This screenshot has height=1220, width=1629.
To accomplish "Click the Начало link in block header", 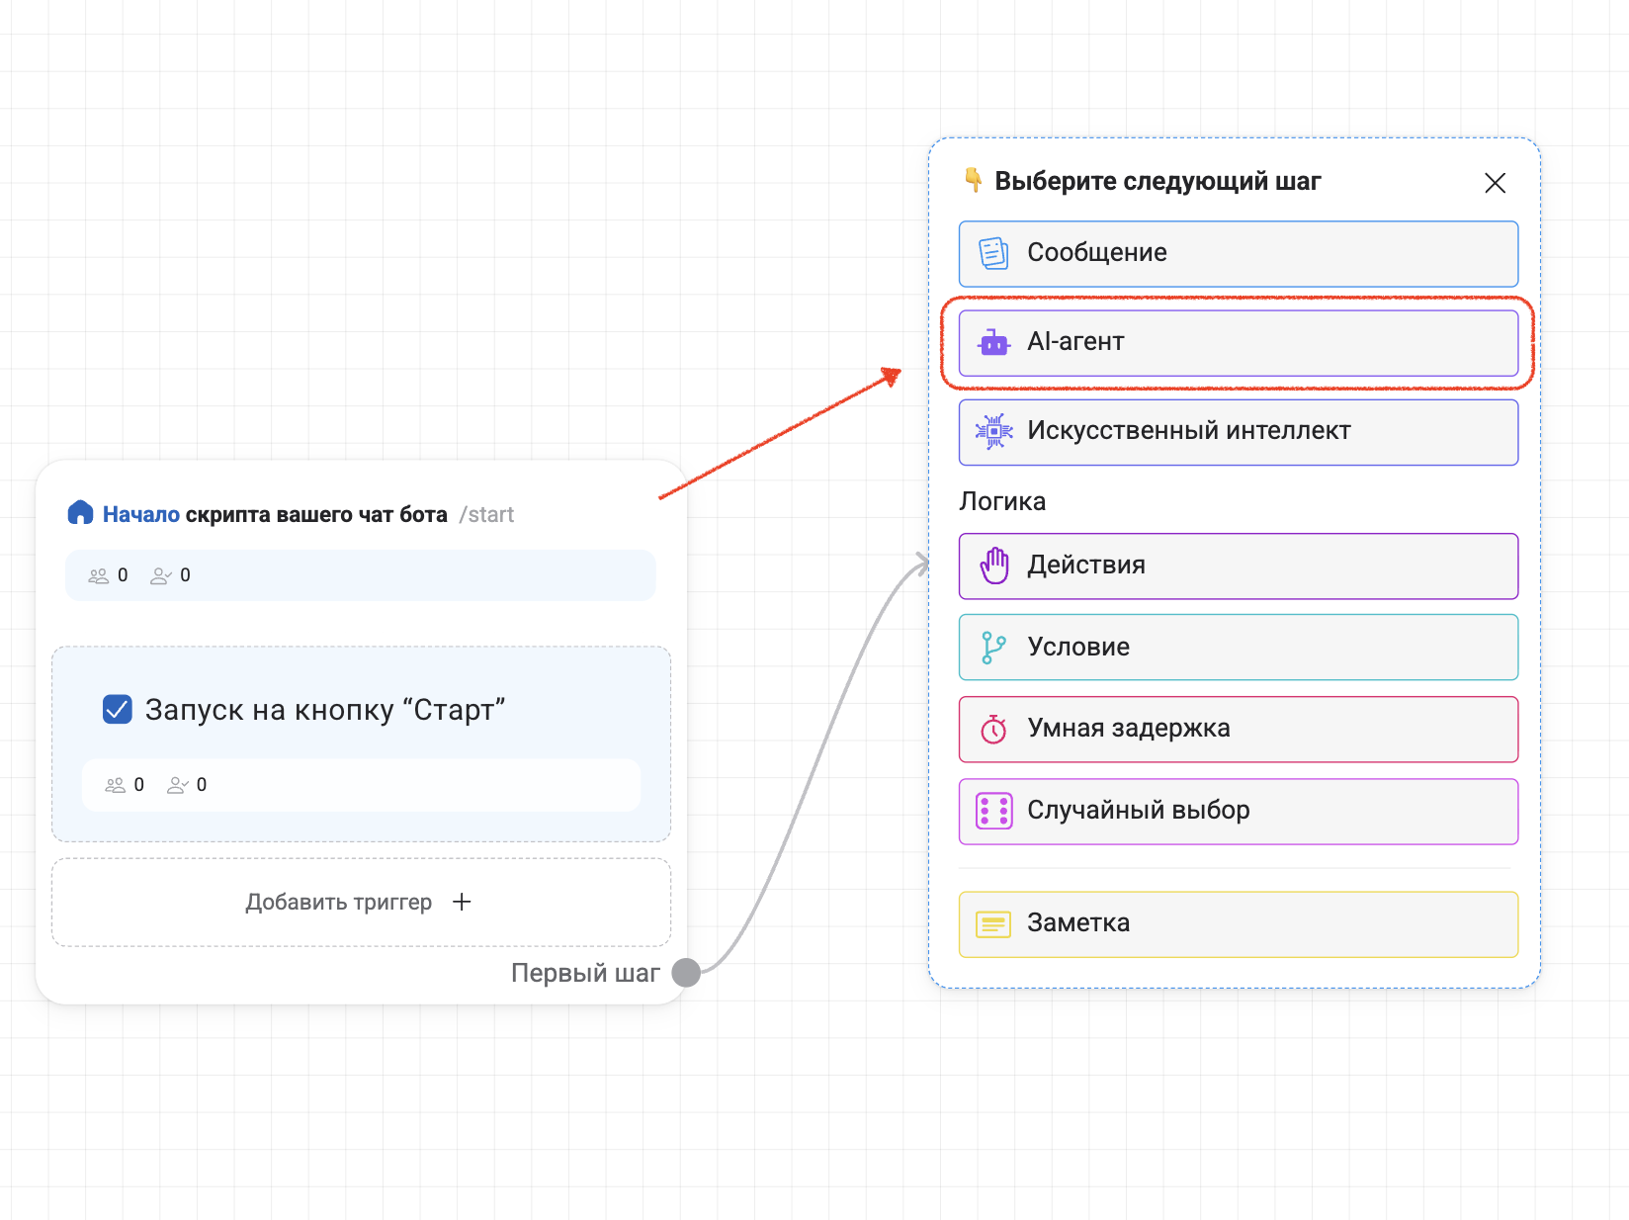I will (x=141, y=514).
